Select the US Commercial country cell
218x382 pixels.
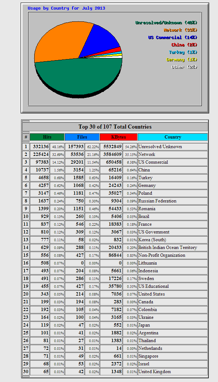click(x=173, y=162)
